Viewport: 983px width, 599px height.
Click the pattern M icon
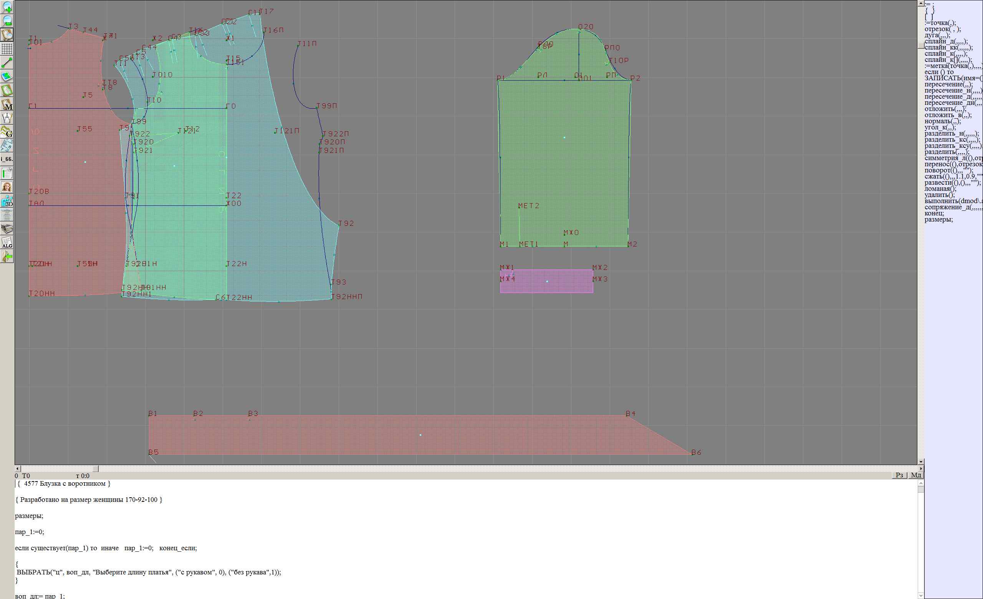coord(7,104)
